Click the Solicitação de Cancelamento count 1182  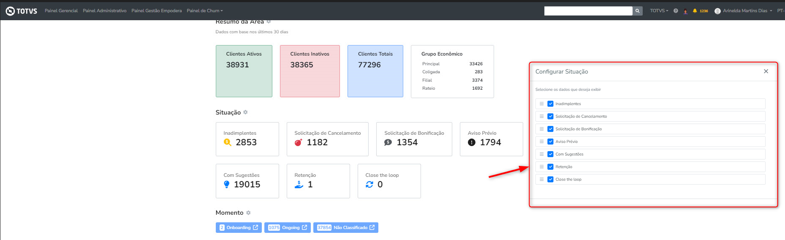click(317, 142)
